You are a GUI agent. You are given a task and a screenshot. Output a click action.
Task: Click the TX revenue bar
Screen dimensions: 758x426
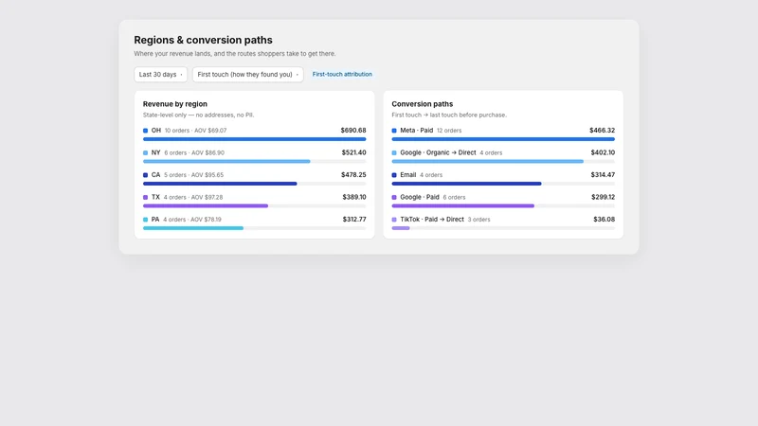point(206,205)
